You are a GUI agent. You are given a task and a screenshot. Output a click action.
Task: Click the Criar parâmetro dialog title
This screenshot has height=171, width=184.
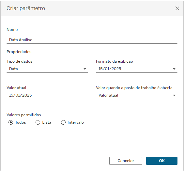(26, 8)
